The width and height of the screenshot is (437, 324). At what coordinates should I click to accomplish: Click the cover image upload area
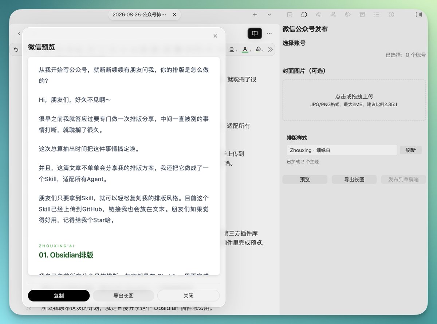click(x=354, y=100)
